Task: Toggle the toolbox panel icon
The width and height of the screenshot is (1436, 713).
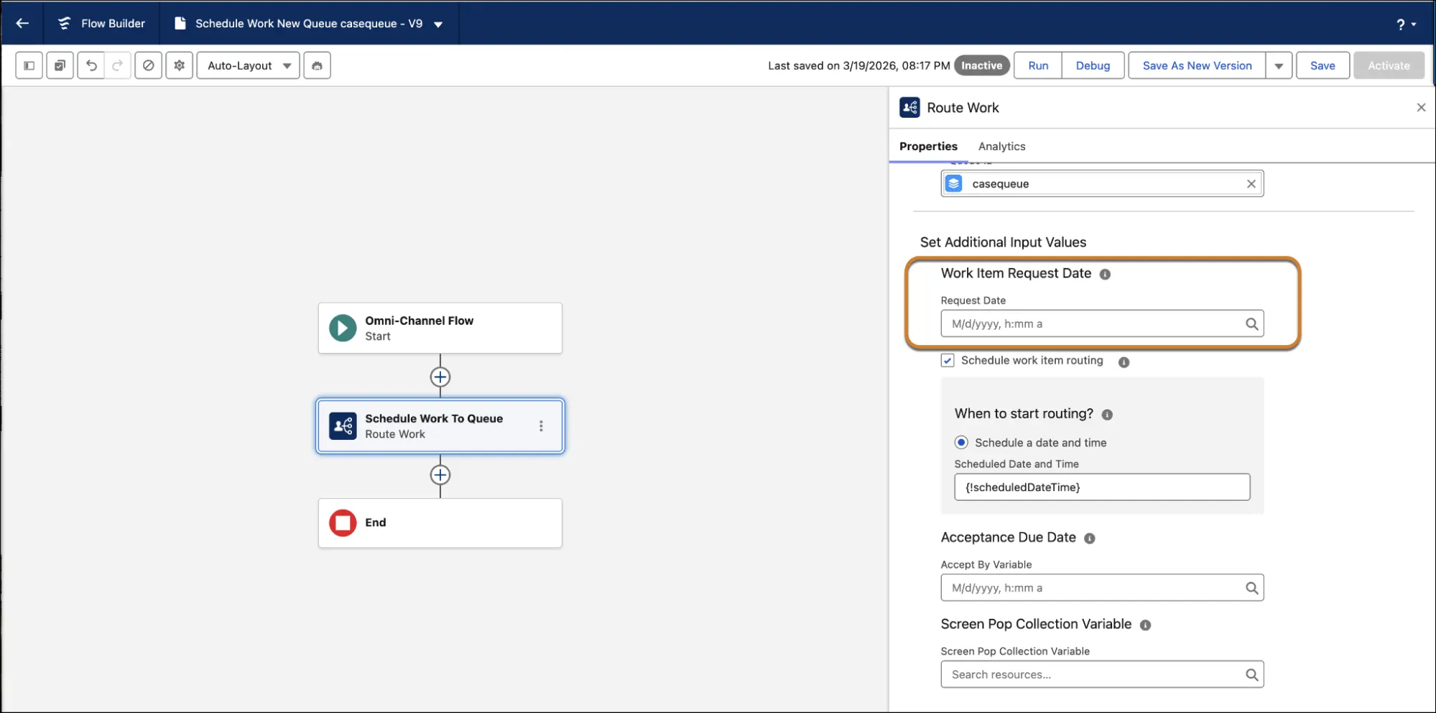Action: tap(29, 65)
